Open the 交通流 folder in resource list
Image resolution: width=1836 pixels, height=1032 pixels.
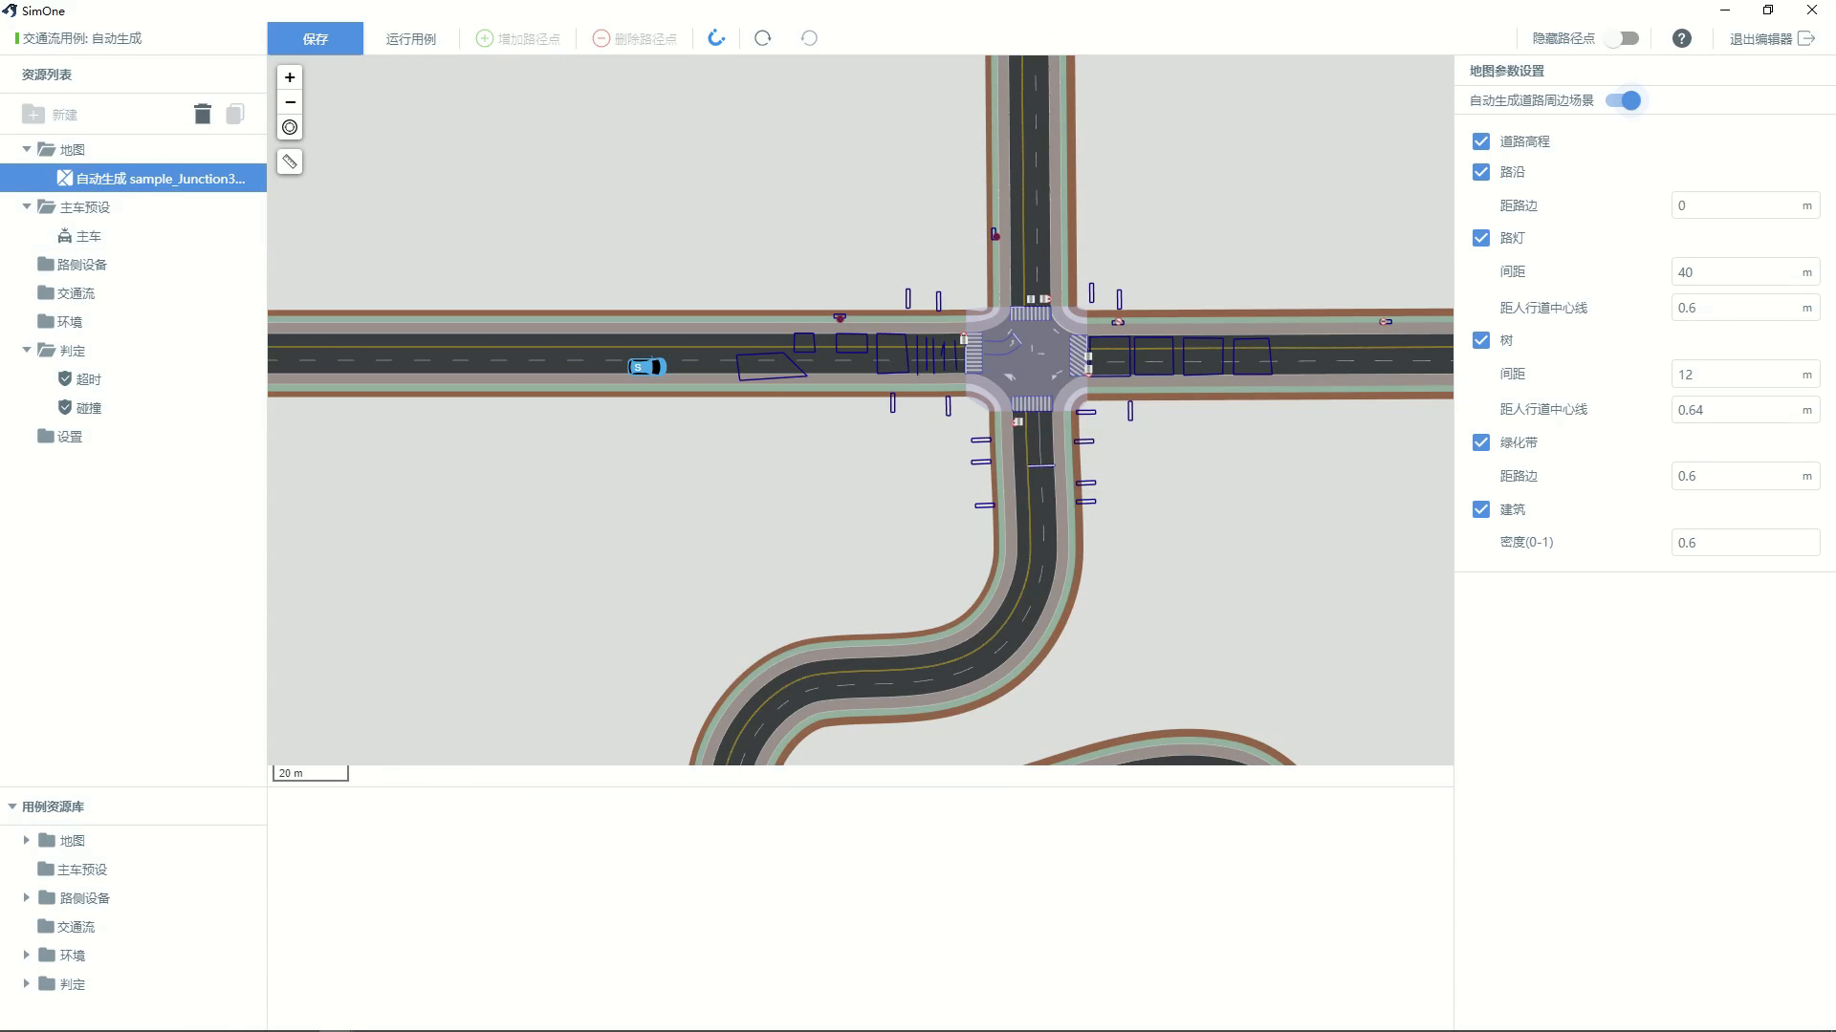point(67,293)
